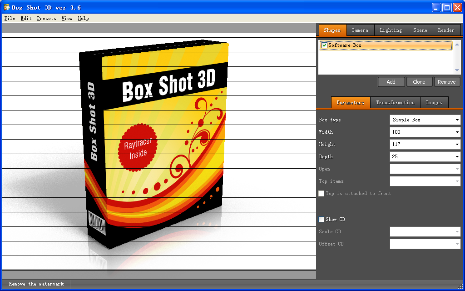Switch to the Render tab
Screen dimensions: 465x291
pyautogui.click(x=446, y=30)
